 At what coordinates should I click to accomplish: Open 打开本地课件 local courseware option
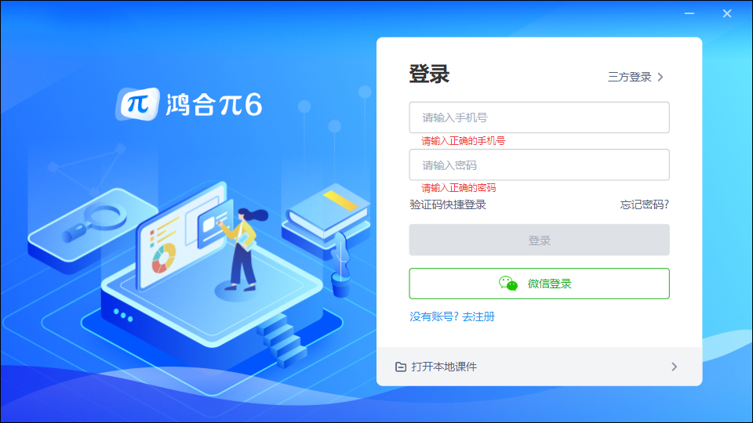[x=540, y=367]
